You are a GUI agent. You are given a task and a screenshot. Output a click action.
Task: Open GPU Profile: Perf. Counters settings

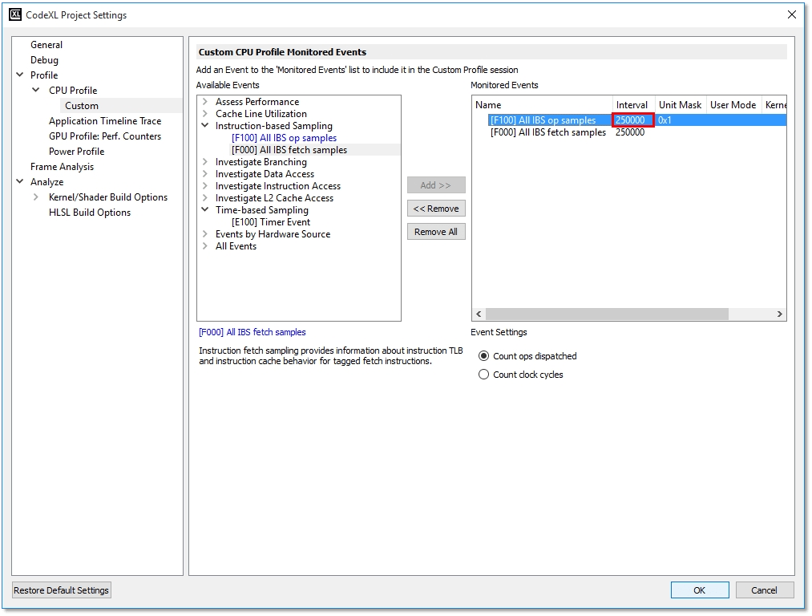tap(105, 136)
